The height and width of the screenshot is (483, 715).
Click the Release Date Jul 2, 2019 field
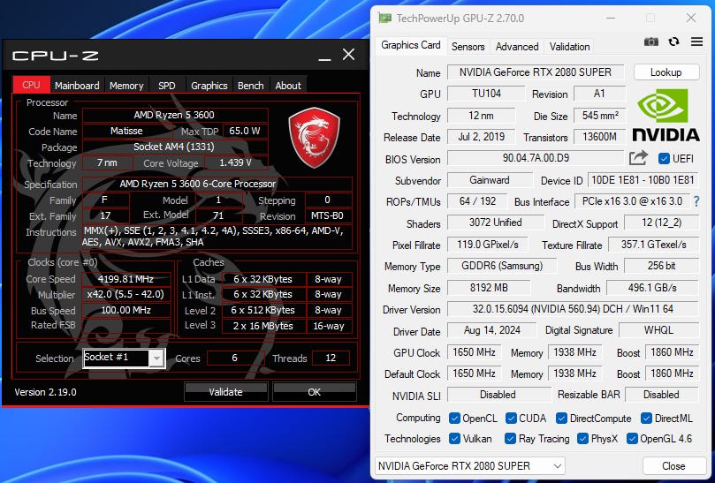point(481,137)
